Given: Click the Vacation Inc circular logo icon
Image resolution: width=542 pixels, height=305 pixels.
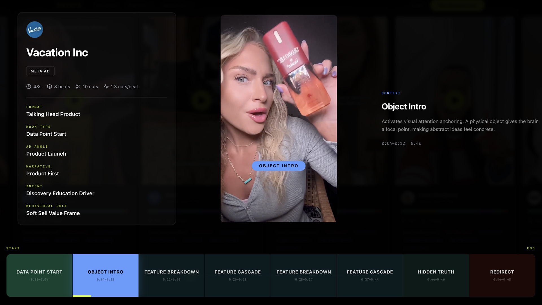Looking at the screenshot, I should coord(34,30).
